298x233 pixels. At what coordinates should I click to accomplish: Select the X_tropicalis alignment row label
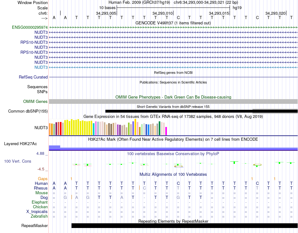tap(37, 212)
